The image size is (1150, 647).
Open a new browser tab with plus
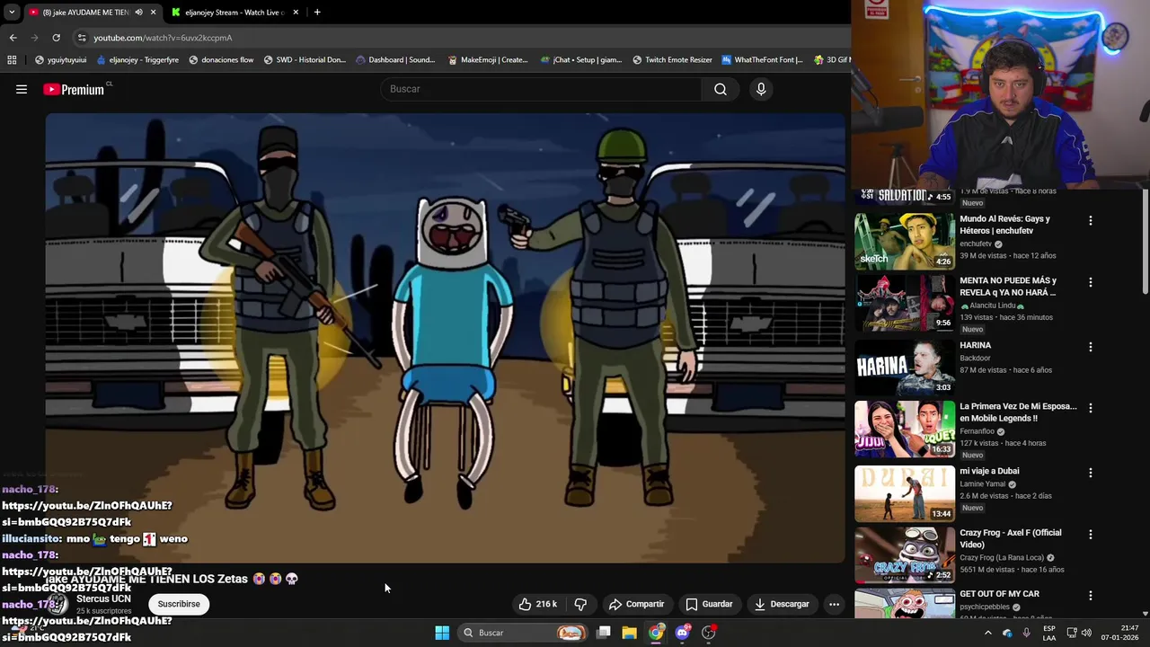317,13
